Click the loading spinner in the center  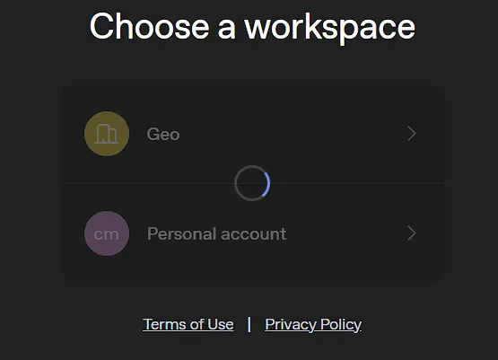(x=252, y=183)
